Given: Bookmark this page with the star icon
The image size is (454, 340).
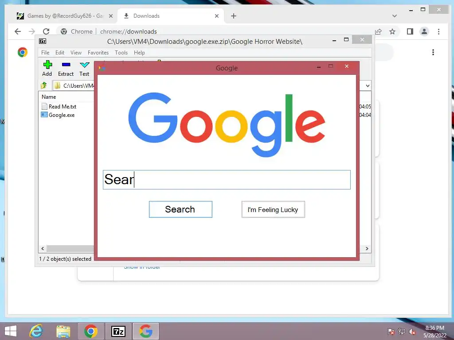Looking at the screenshot, I should click(x=392, y=31).
